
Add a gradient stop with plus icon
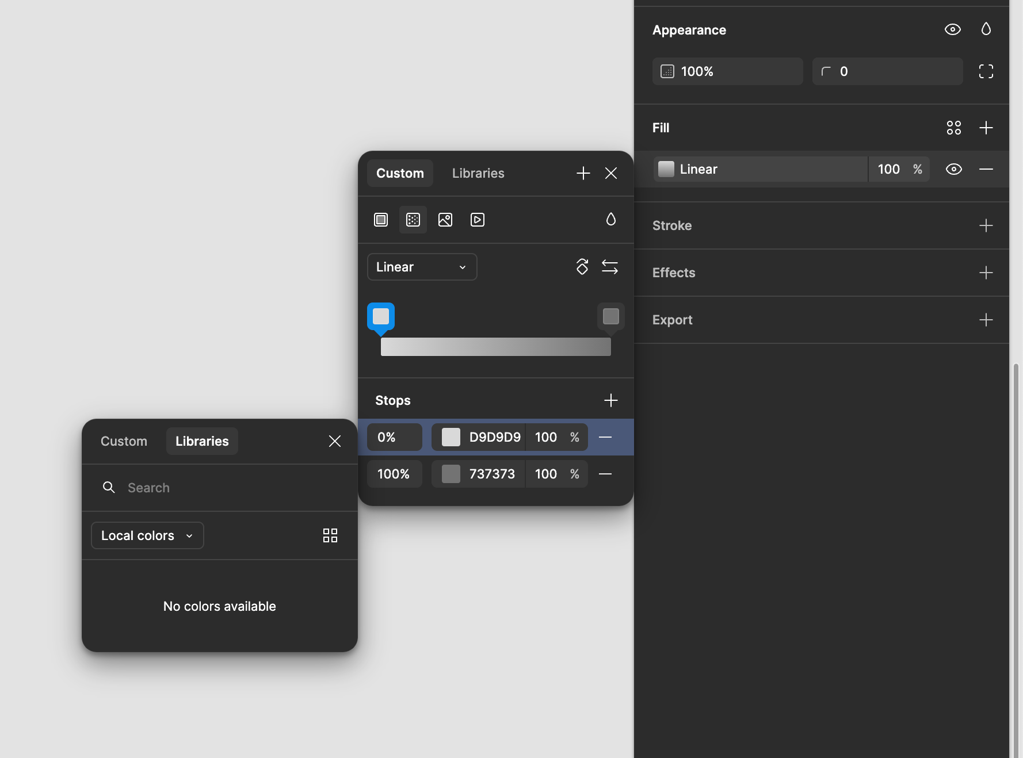[x=611, y=400]
